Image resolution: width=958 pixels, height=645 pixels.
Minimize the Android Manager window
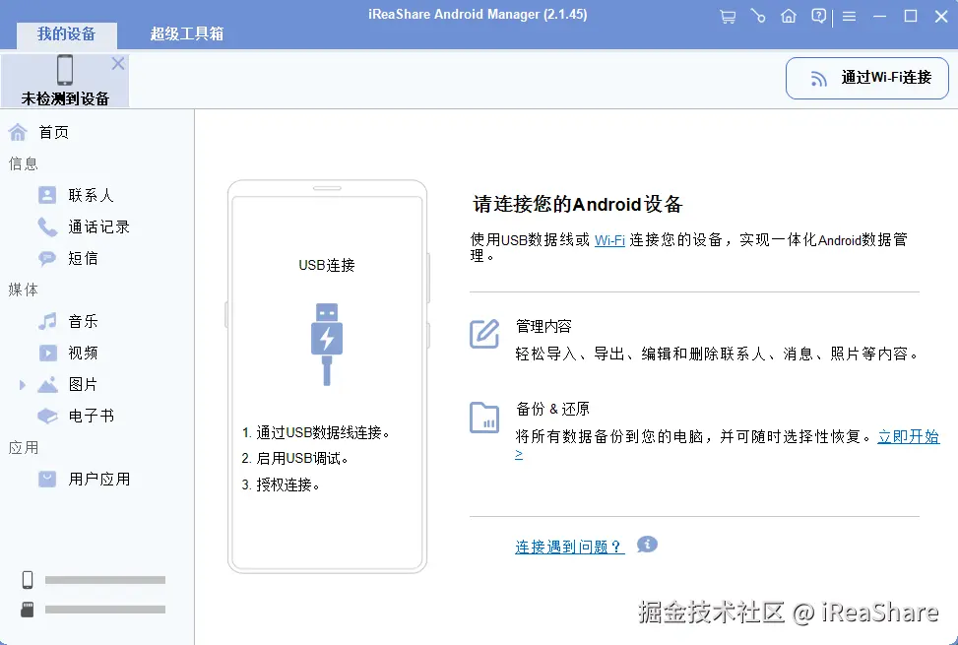coord(880,17)
